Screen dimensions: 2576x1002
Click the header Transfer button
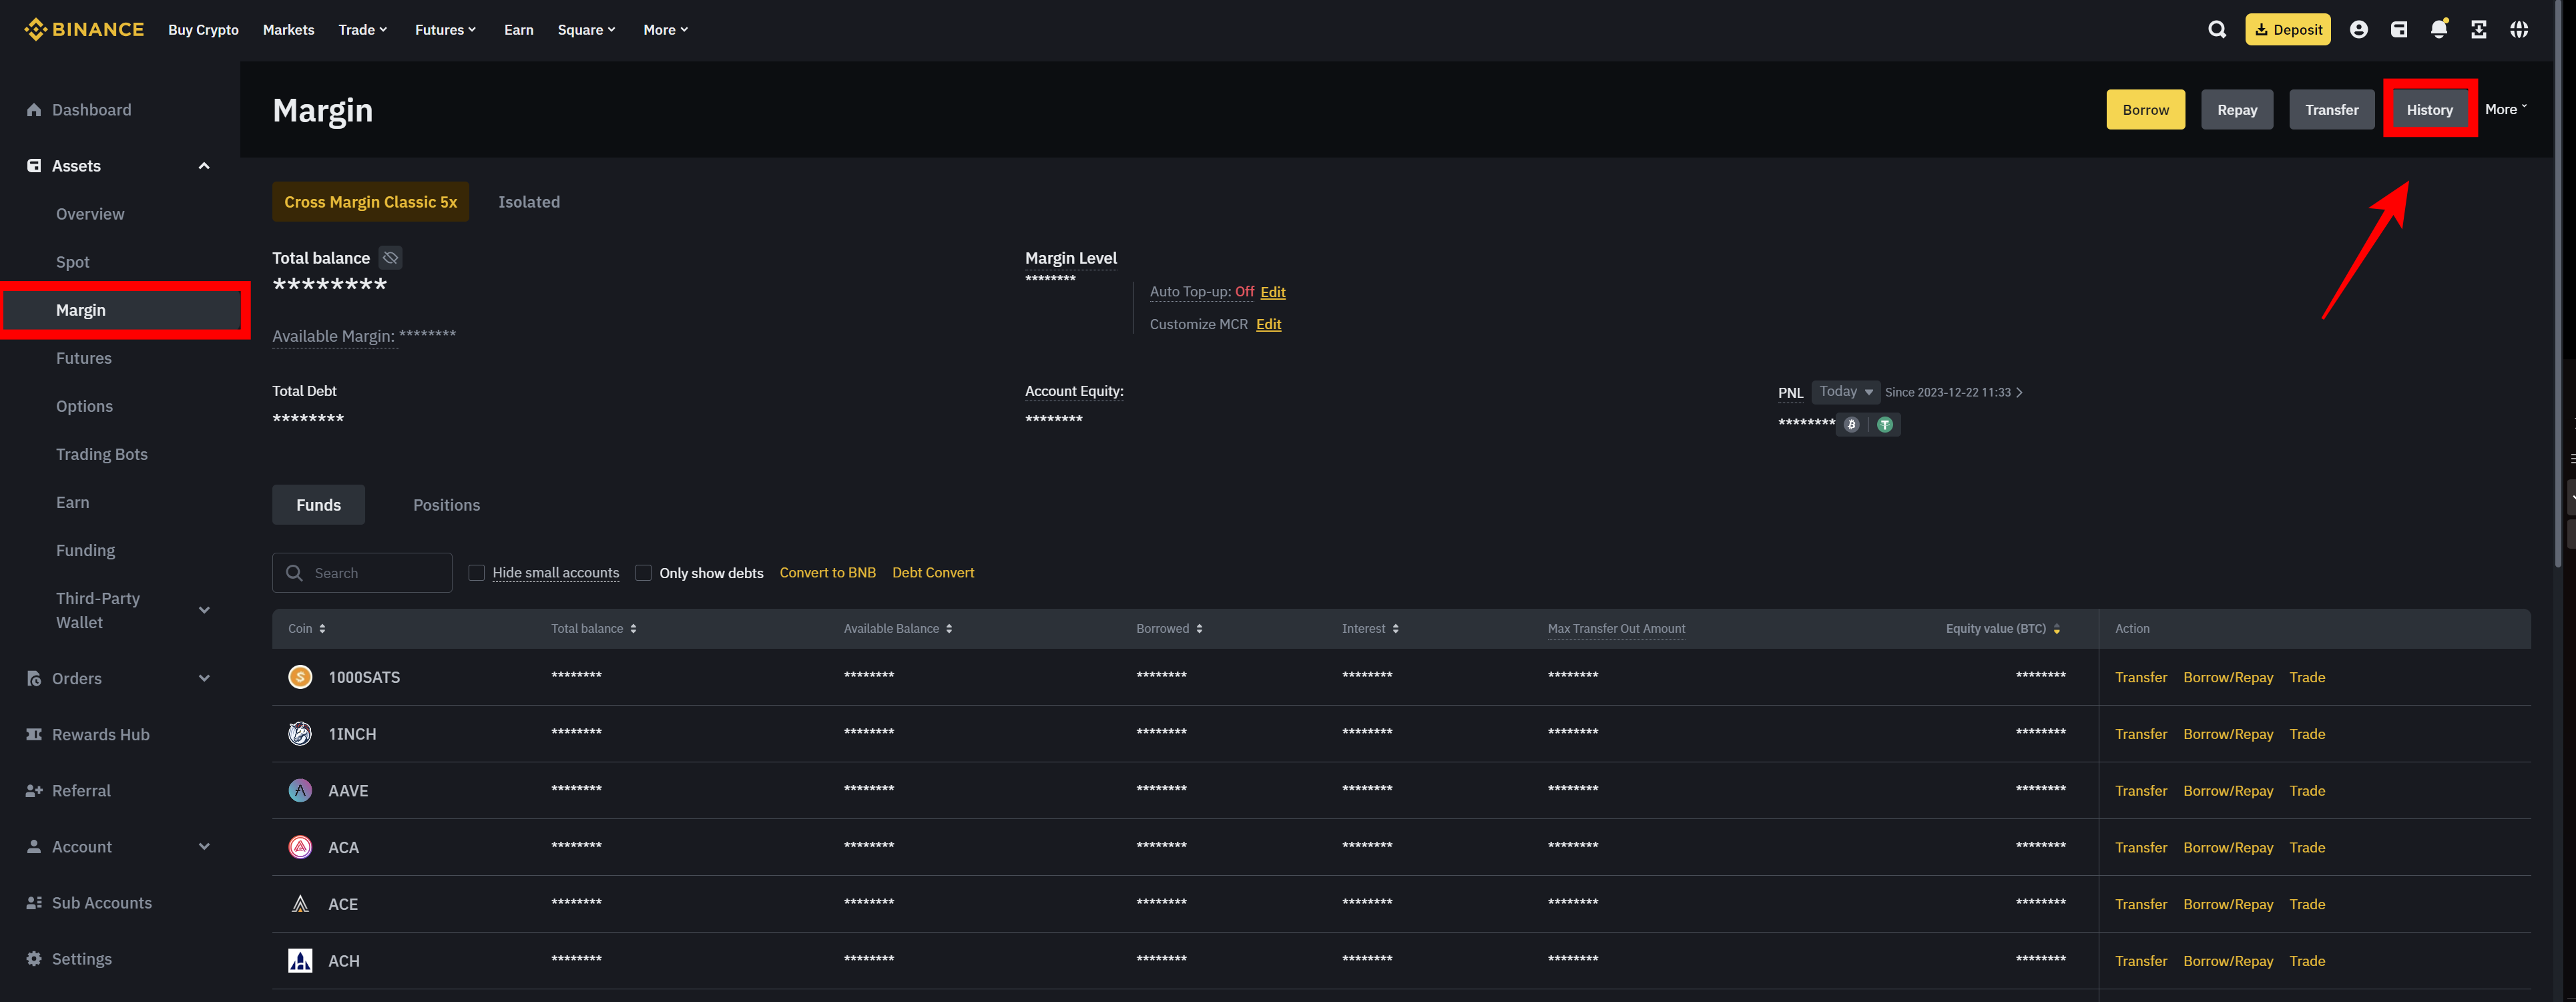pos(2331,110)
